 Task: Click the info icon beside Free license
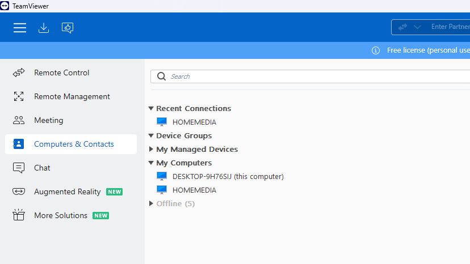[376, 50]
